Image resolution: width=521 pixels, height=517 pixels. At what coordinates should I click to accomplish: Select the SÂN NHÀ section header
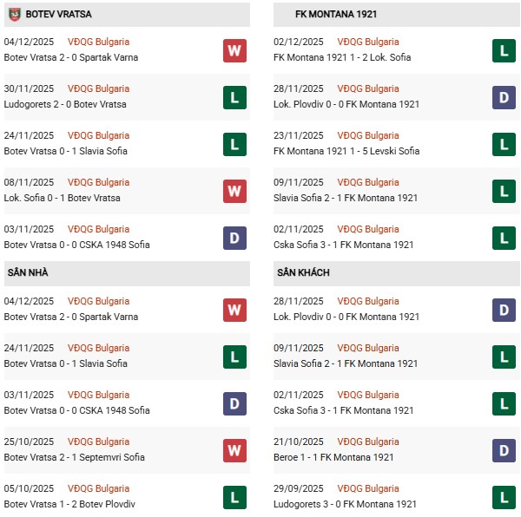pyautogui.click(x=28, y=272)
